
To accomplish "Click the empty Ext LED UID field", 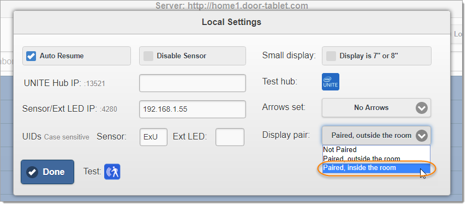I will [230, 137].
